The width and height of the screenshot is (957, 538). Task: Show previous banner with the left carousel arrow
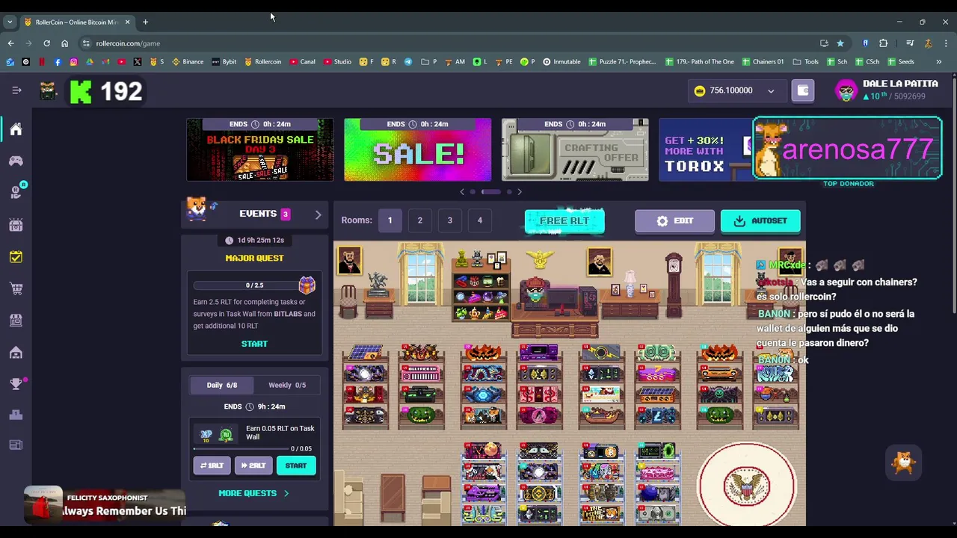[462, 192]
